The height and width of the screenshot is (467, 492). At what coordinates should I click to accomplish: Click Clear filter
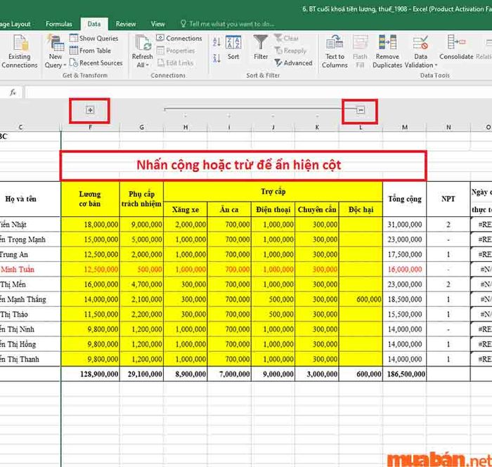tap(286, 38)
